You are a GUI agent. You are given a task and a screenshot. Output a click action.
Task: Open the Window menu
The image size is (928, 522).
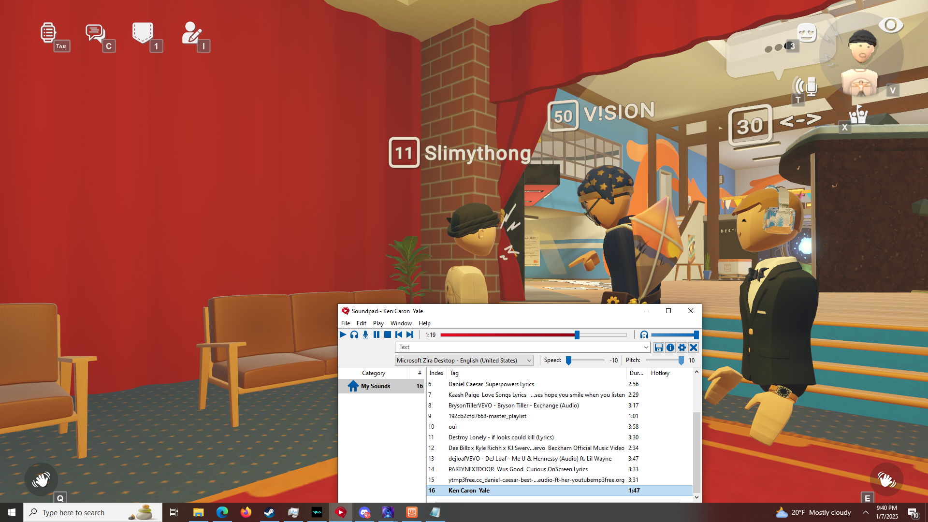pyautogui.click(x=401, y=323)
